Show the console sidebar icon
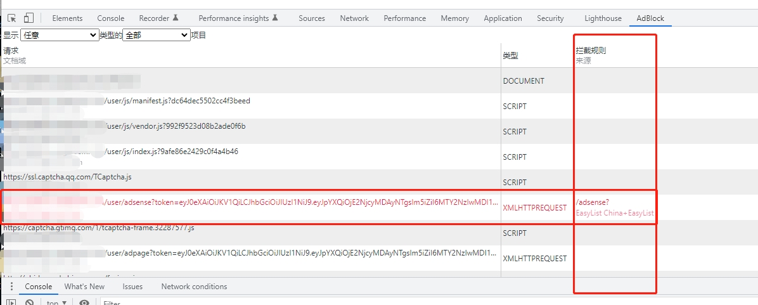Screen dimensions: 758x305 point(11,302)
